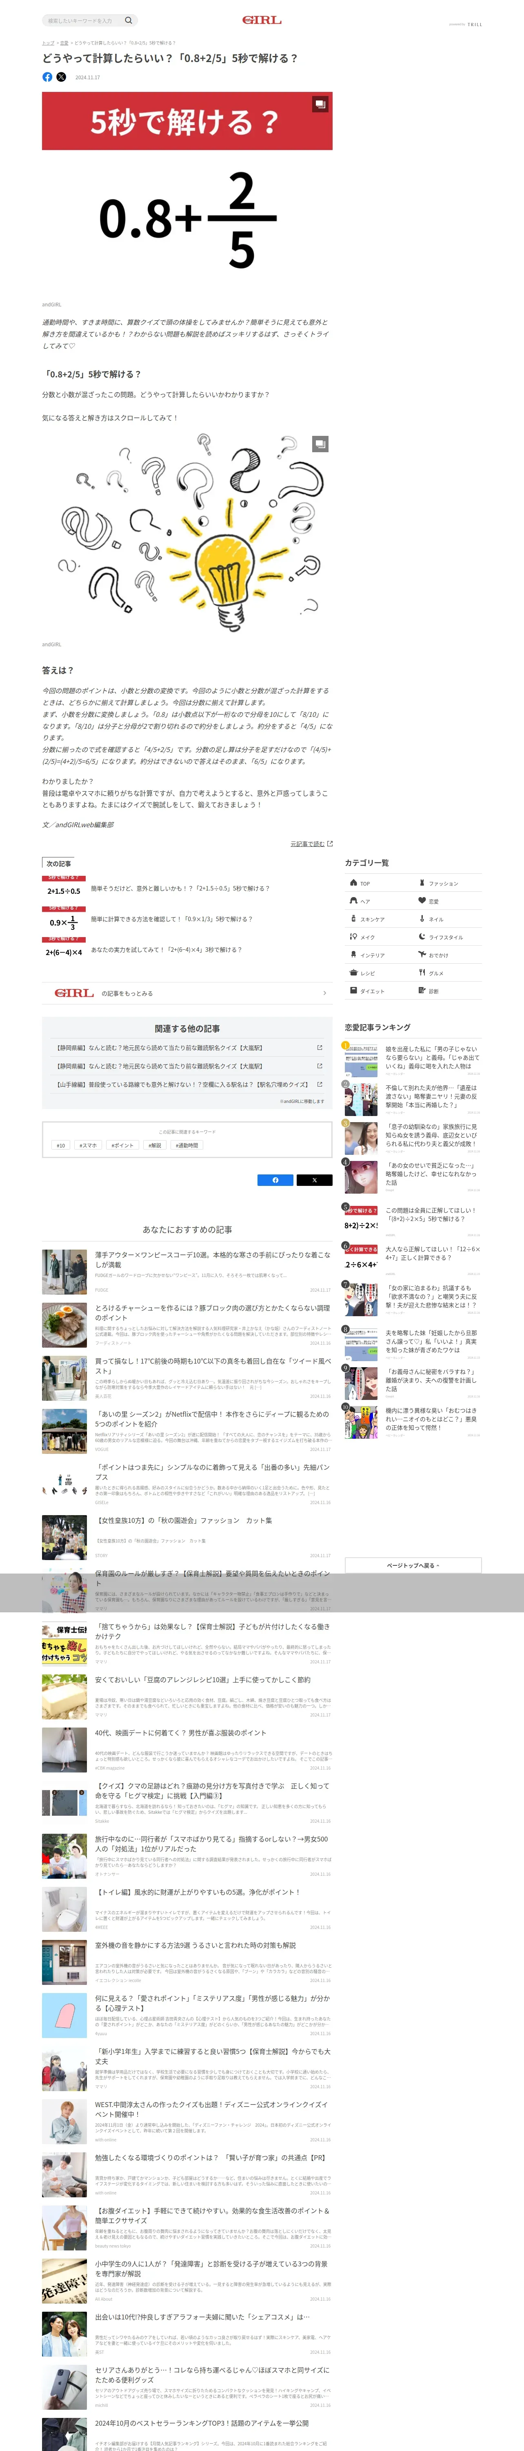Select the ヘア category icon
The width and height of the screenshot is (524, 2451).
pos(354,901)
